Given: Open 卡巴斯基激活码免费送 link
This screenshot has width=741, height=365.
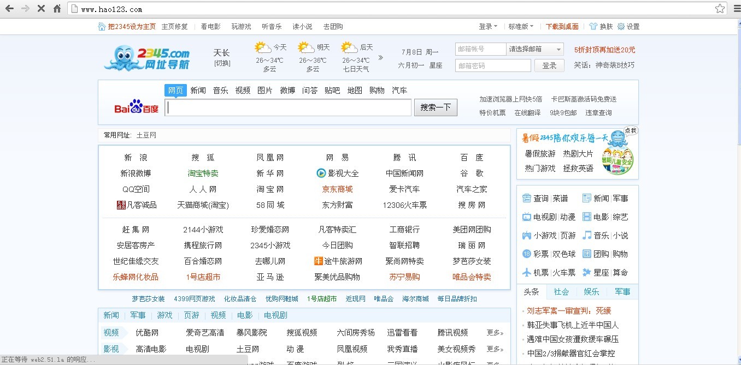Looking at the screenshot, I should pyautogui.click(x=584, y=99).
